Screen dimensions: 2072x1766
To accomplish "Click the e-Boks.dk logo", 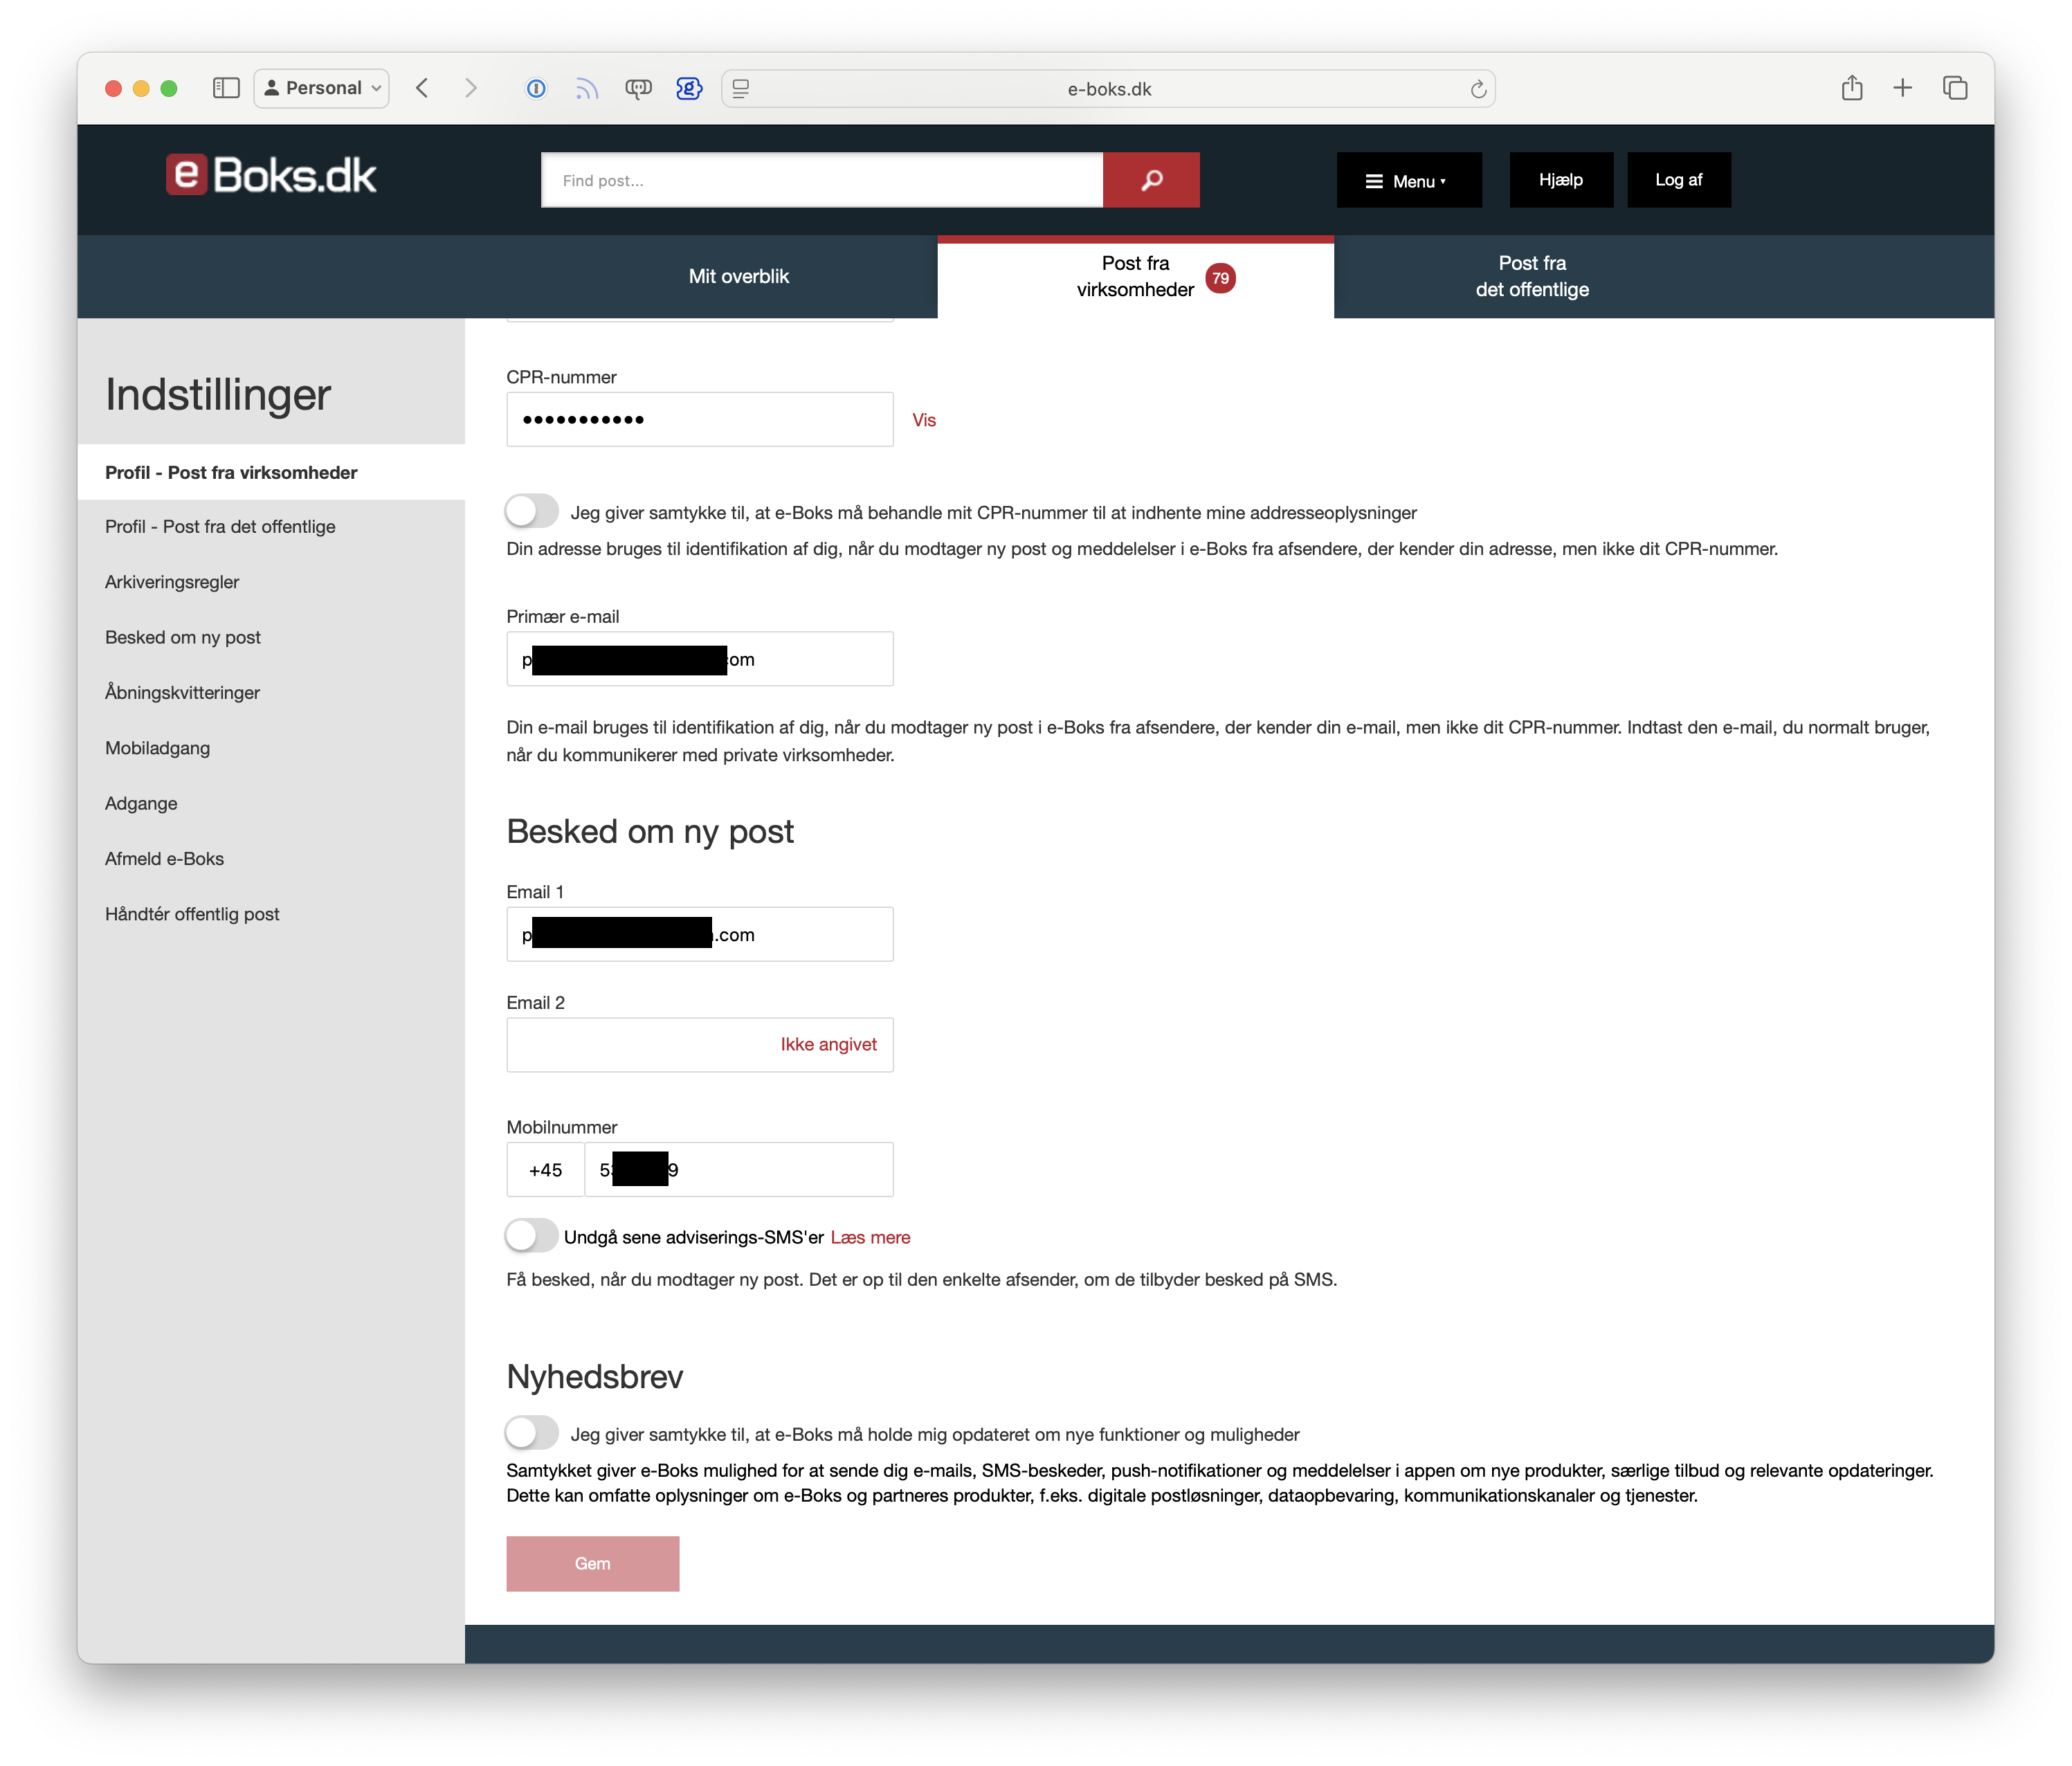I will [271, 176].
